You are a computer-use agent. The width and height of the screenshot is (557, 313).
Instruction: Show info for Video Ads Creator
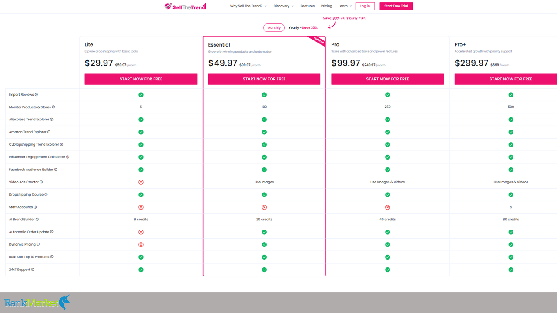[41, 182]
